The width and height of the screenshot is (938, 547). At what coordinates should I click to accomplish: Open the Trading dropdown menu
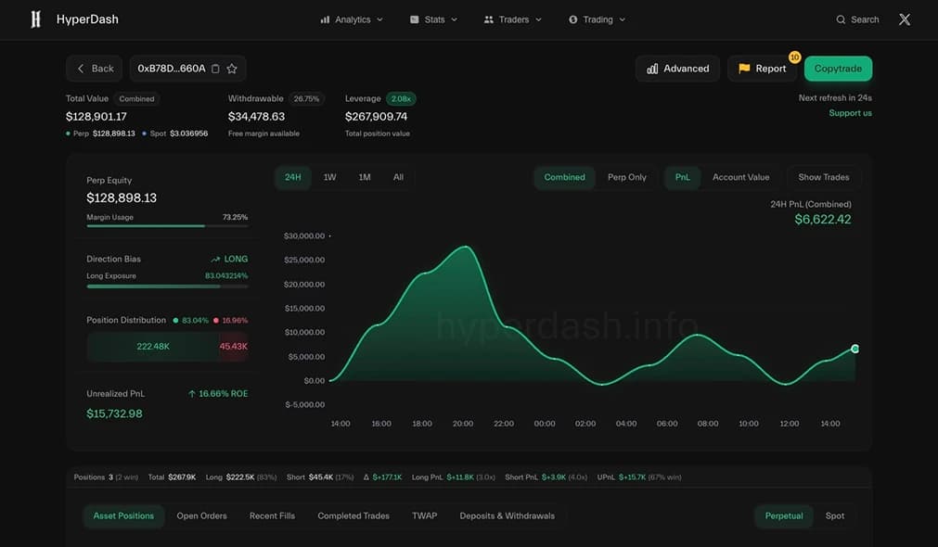tap(597, 19)
